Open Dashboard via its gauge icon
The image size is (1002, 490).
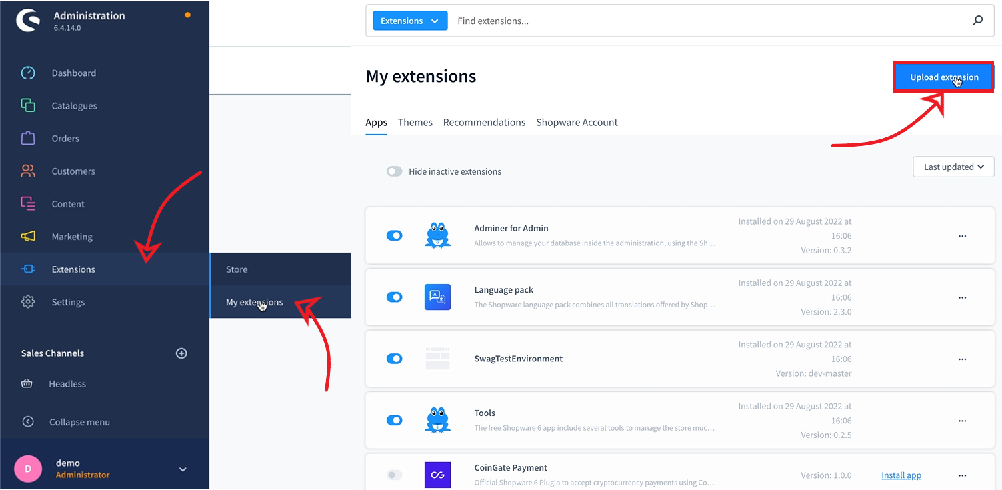point(28,73)
